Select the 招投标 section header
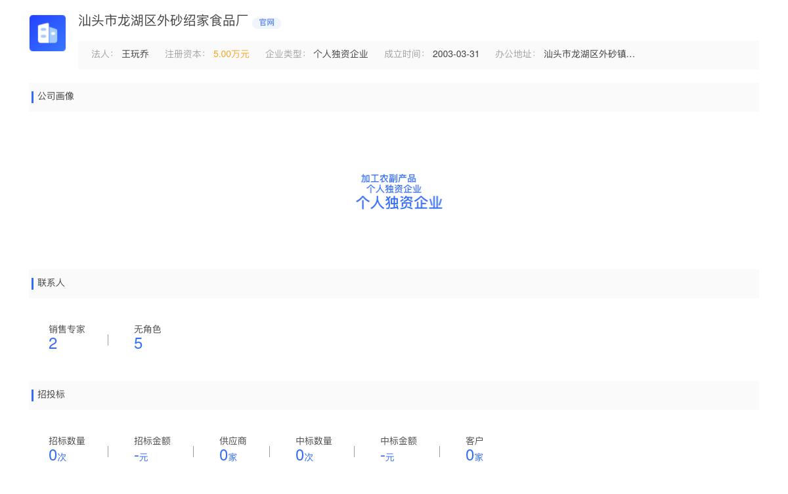 [51, 395]
